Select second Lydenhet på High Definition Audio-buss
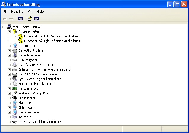 coord(52,41)
